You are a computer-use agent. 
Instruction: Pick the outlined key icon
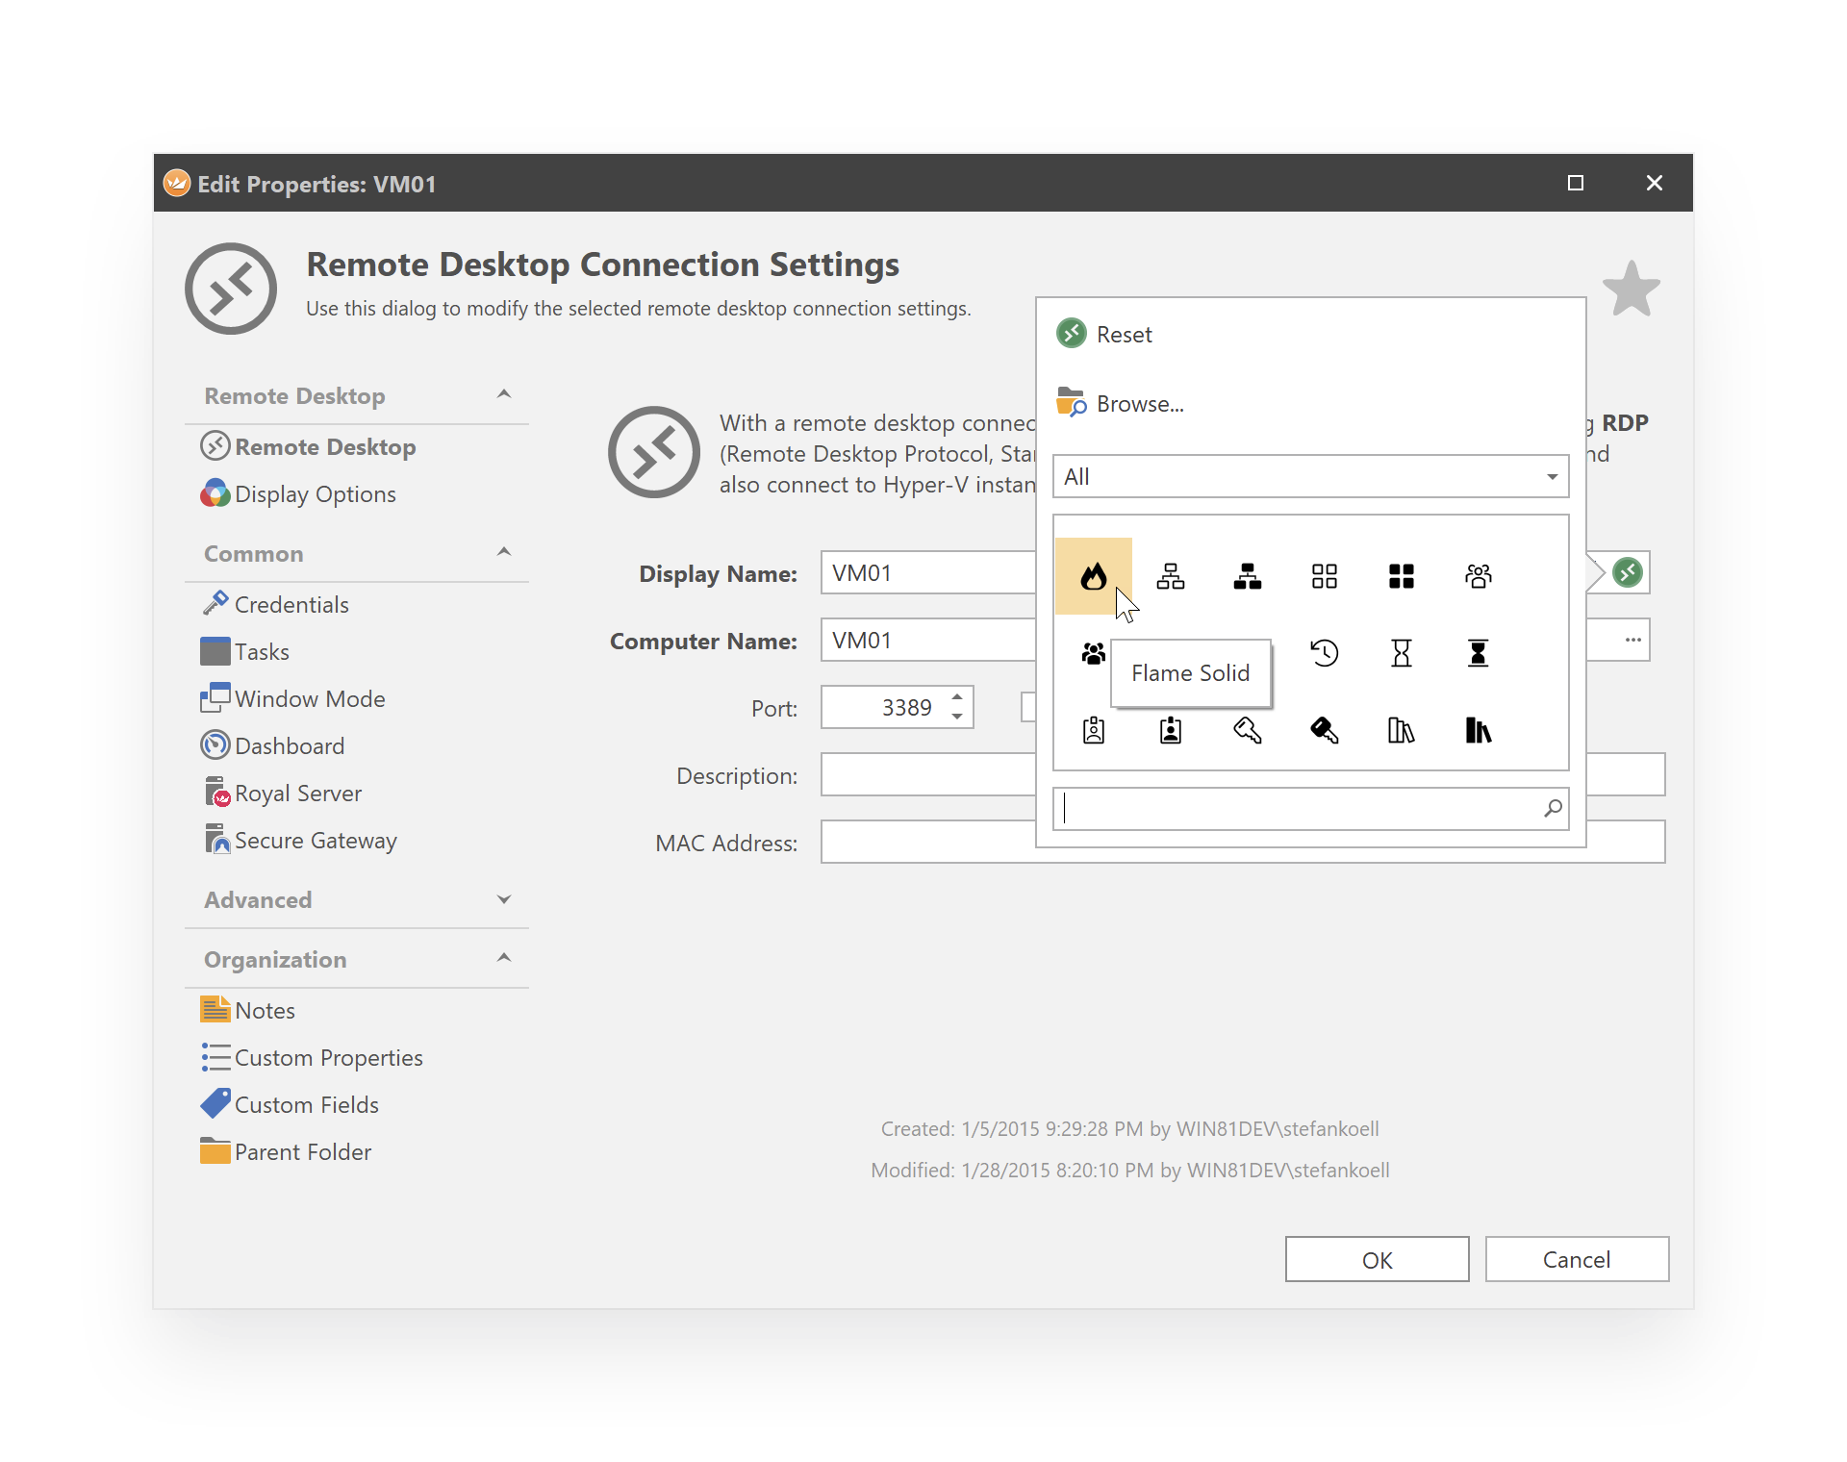point(1247,730)
